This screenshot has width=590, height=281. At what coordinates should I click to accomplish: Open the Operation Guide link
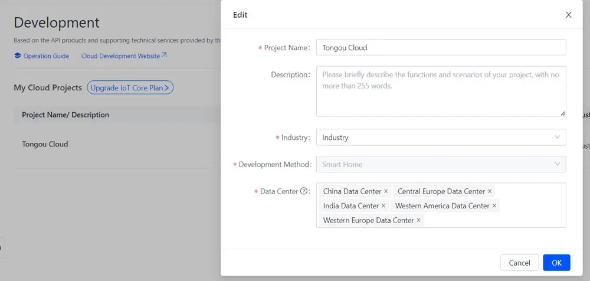[46, 56]
